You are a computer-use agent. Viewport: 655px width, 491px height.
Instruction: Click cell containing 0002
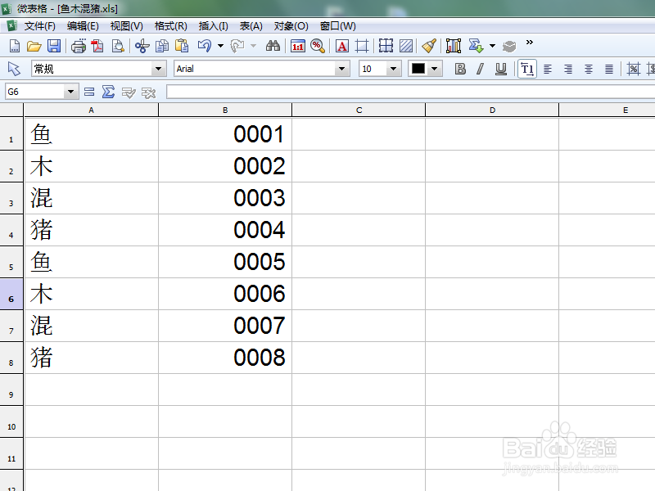(225, 167)
